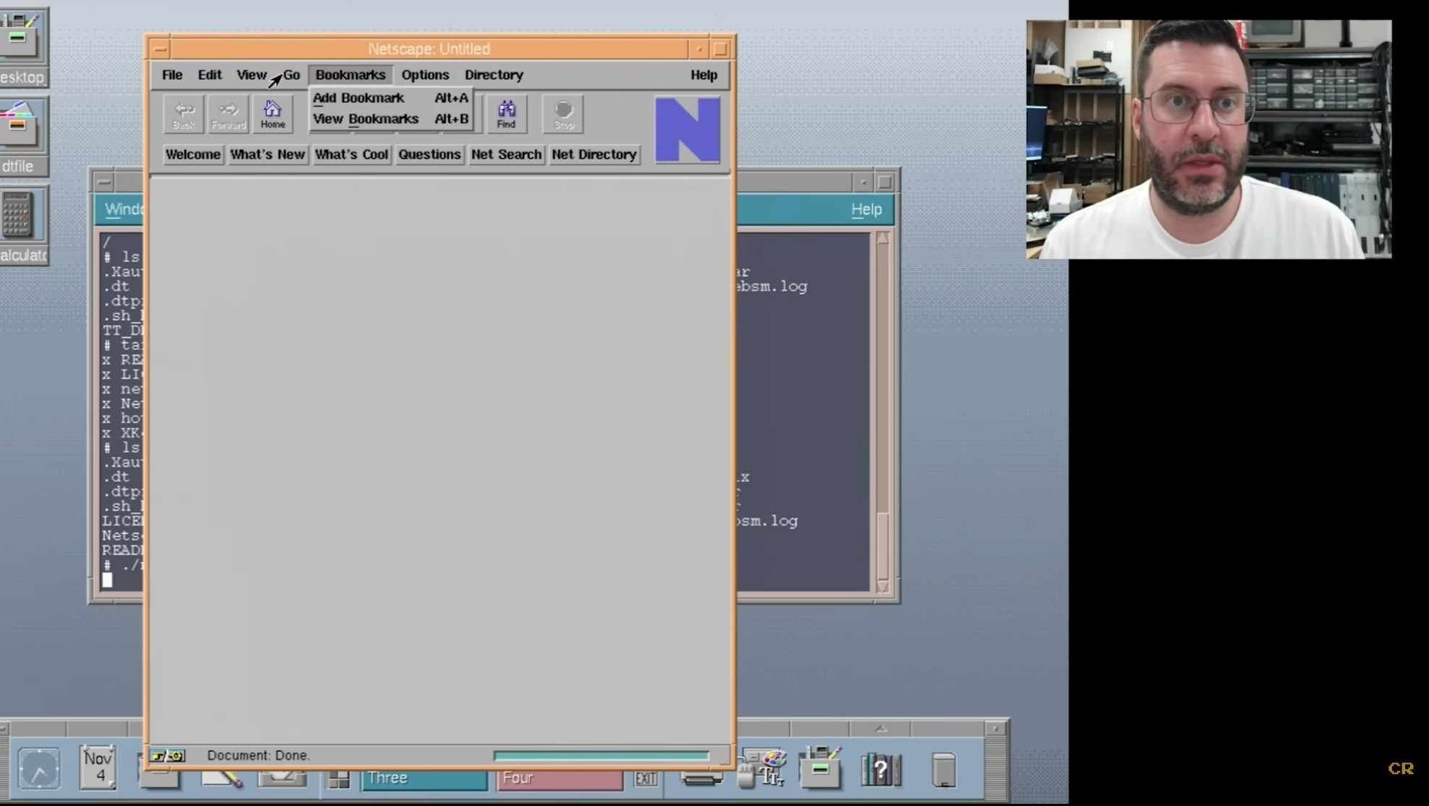Click the terminal scrollbar down arrow
Viewport: 1429px width, 806px height.
882,587
